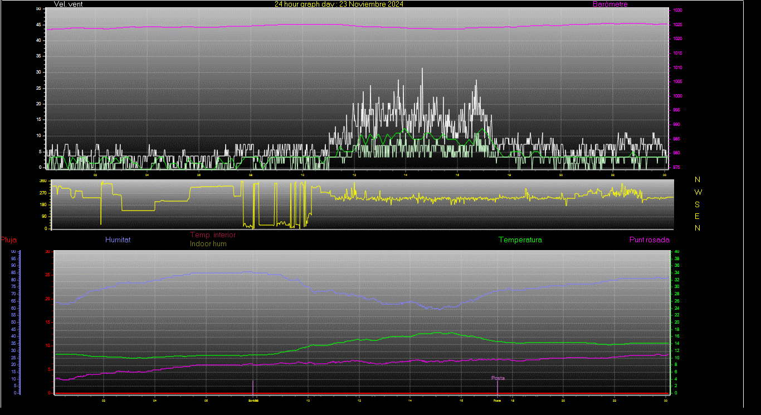Click the magenta "Baròmetre" label

click(x=610, y=4)
